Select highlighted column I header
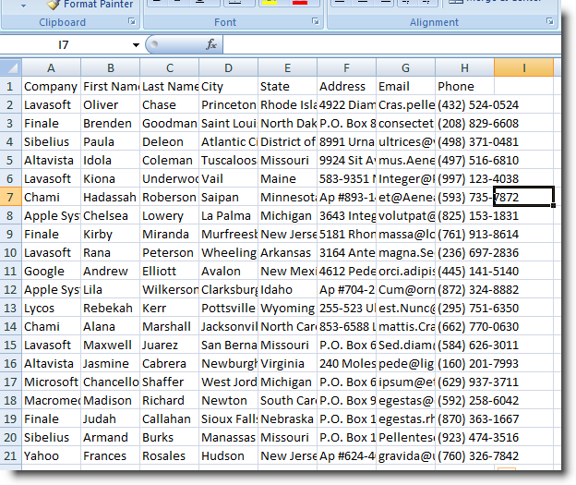This screenshot has height=485, width=576. 523,67
